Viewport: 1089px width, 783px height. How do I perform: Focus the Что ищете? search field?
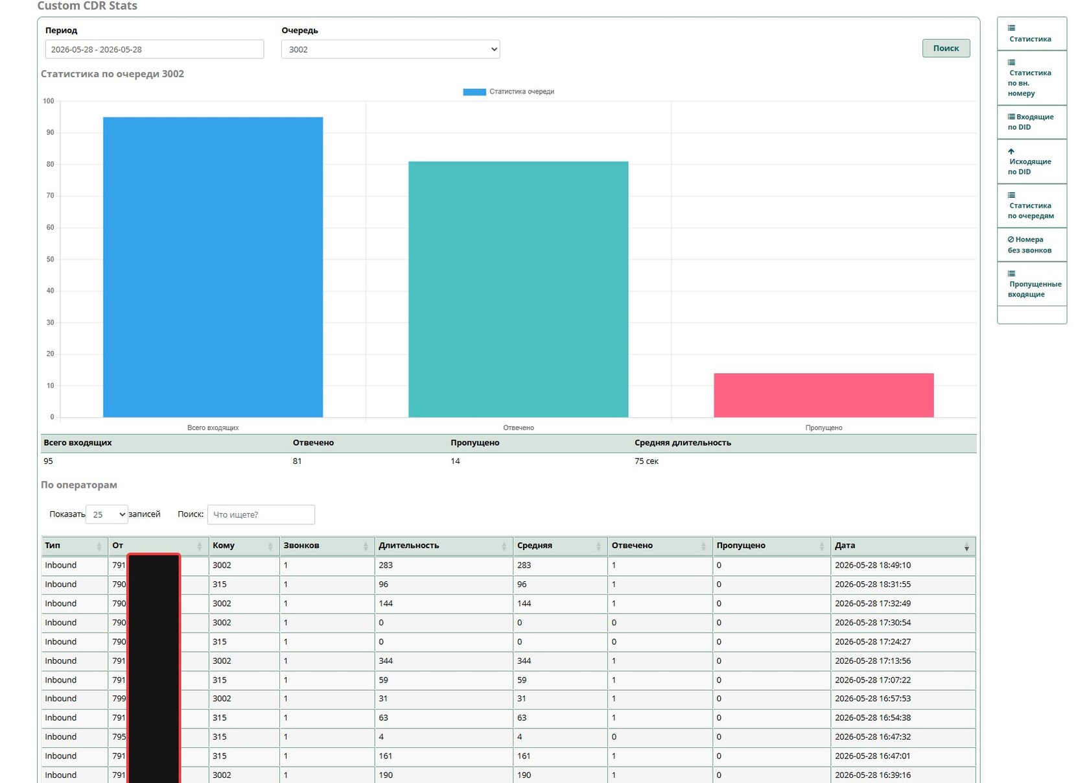261,514
